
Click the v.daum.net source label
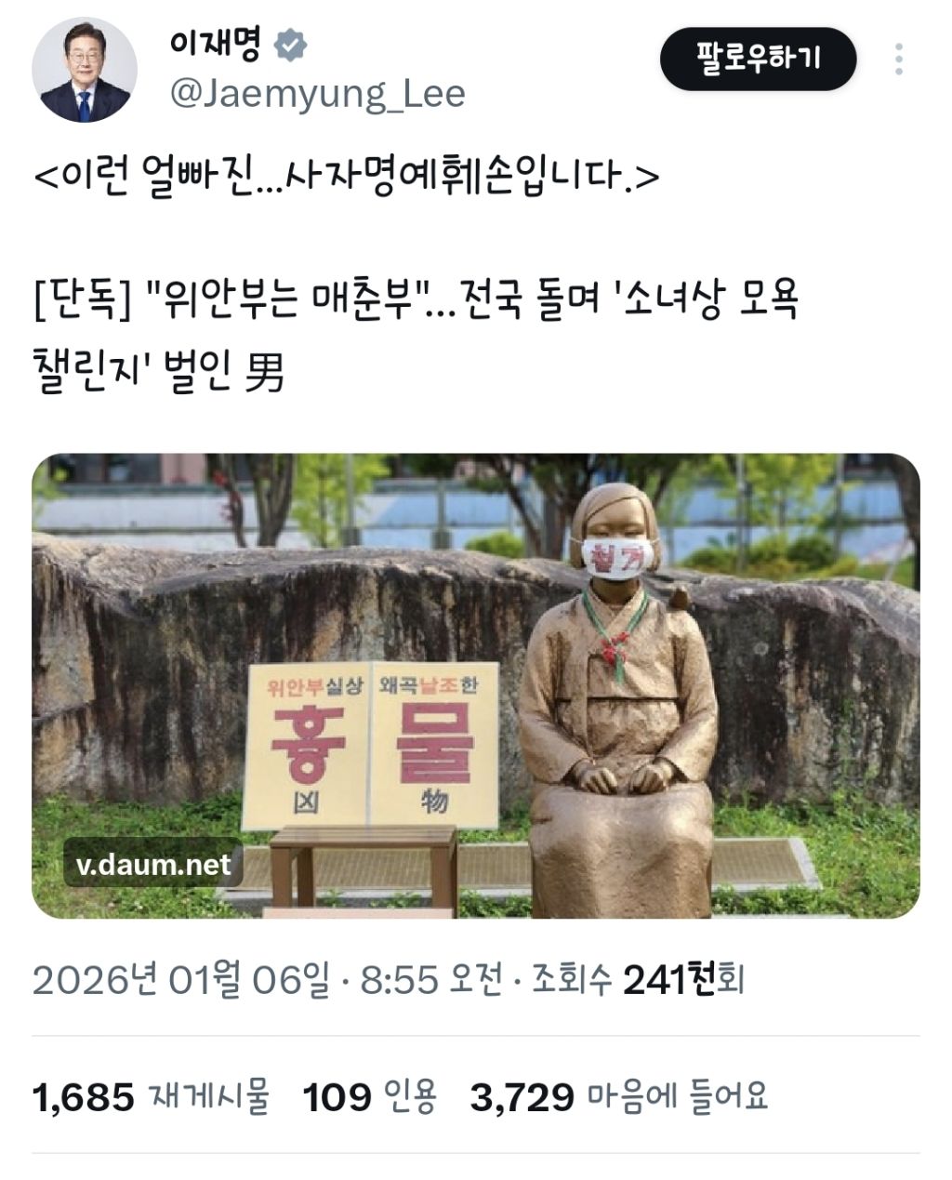click(x=153, y=864)
